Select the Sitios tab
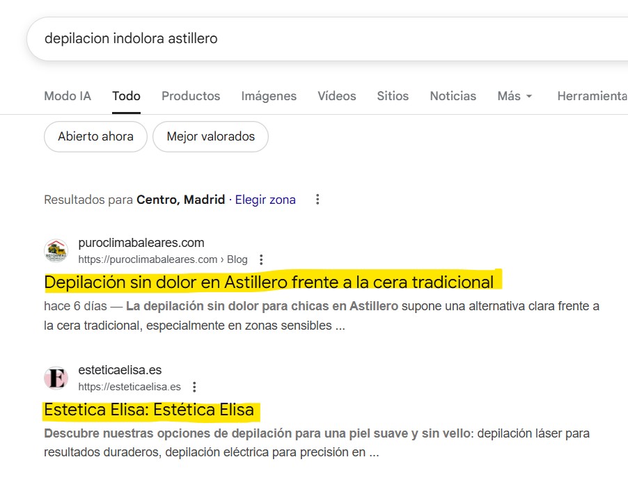628x480 pixels. [393, 96]
